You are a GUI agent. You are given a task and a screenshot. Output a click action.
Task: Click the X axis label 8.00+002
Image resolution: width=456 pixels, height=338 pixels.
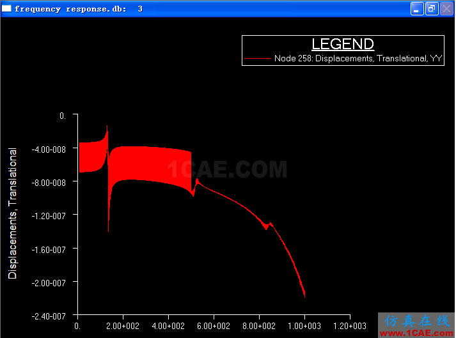(259, 326)
